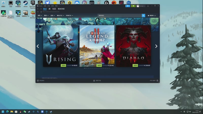Open the Diablo IV game capsule

point(133,46)
